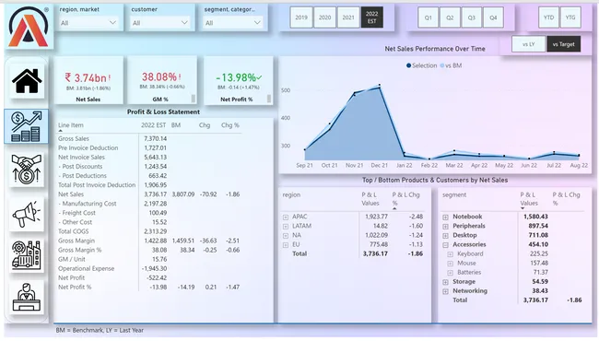
Task: Expand the LATAM region row
Action: 286,227
